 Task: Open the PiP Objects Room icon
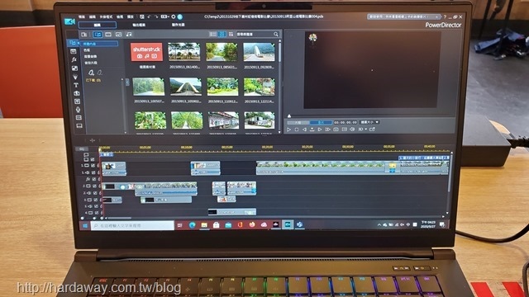[74, 68]
